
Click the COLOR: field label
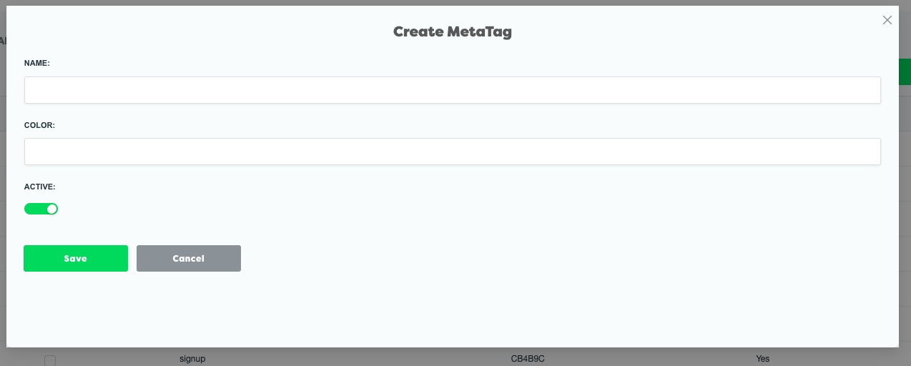tap(39, 125)
